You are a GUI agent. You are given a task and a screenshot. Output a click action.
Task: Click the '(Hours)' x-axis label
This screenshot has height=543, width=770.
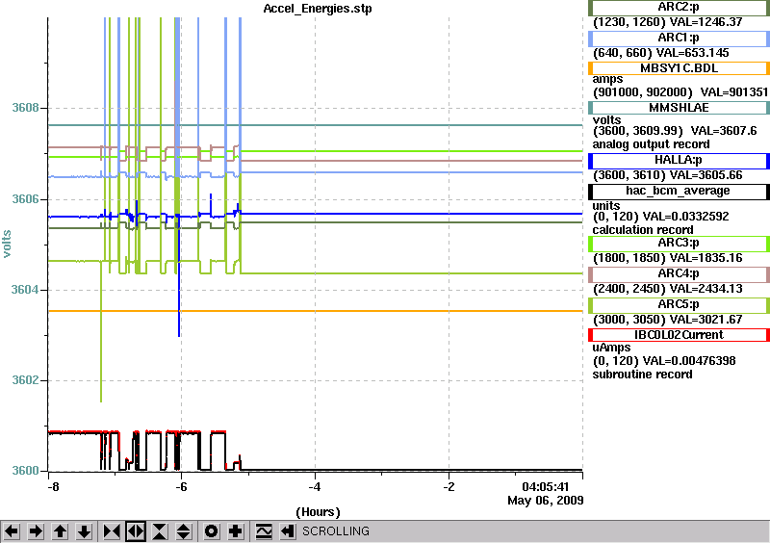(x=318, y=512)
